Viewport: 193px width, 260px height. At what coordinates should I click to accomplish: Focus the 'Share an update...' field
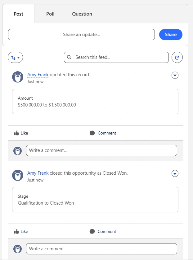81,35
